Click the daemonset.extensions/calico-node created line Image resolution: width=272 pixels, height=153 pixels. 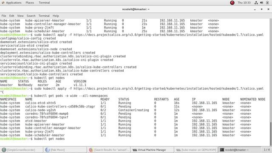click(x=36, y=49)
